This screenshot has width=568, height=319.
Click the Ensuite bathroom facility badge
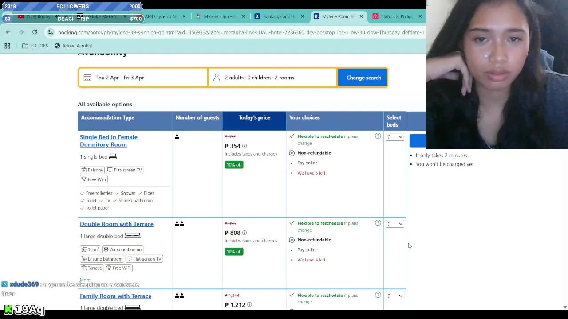point(102,259)
